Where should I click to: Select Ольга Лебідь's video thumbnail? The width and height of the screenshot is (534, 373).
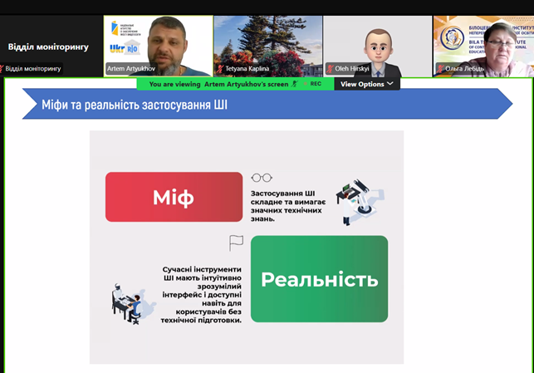[x=484, y=46]
